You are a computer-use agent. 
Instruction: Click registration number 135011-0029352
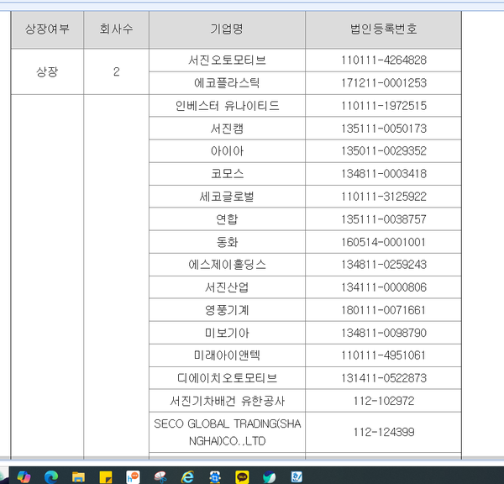384,151
